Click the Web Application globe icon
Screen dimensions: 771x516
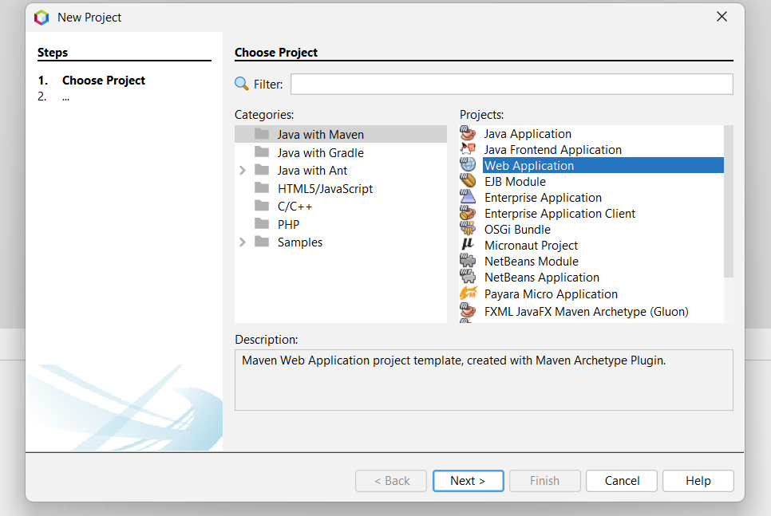click(x=468, y=164)
